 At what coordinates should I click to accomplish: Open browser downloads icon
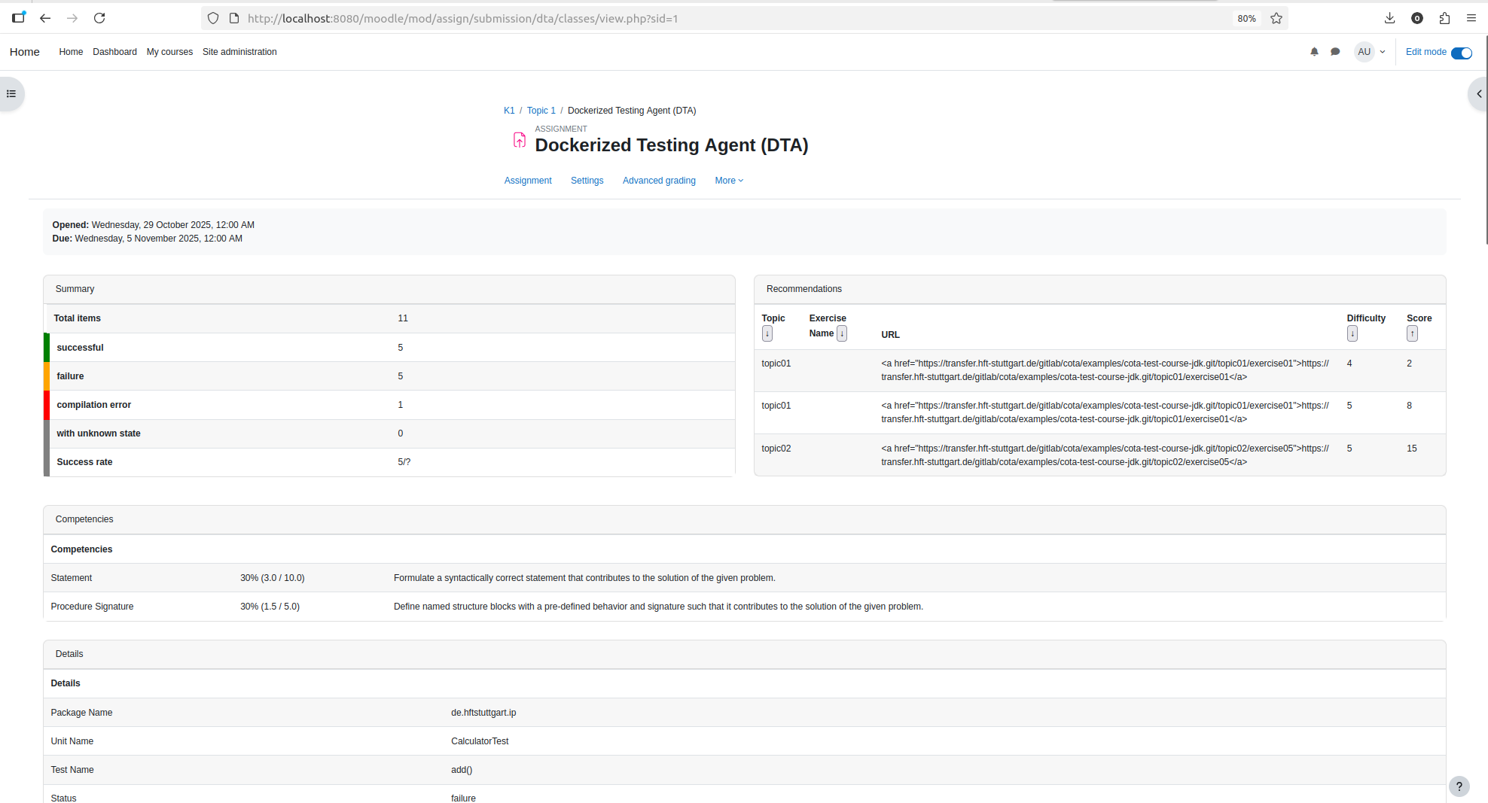(x=1390, y=18)
